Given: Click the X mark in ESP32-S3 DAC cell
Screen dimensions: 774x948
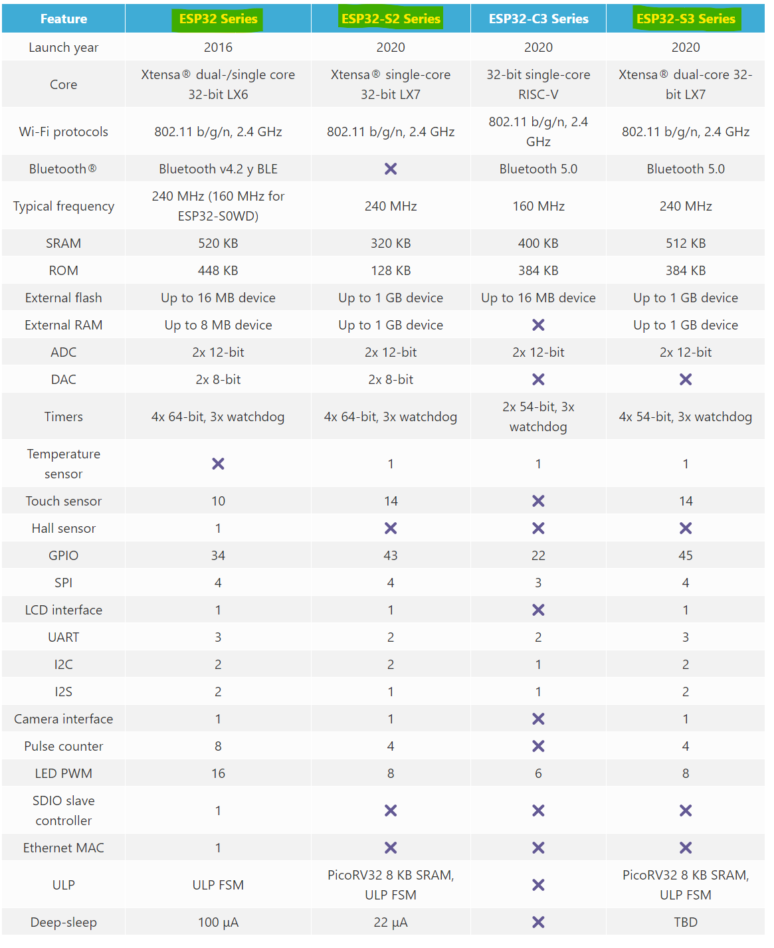Looking at the screenshot, I should click(686, 379).
